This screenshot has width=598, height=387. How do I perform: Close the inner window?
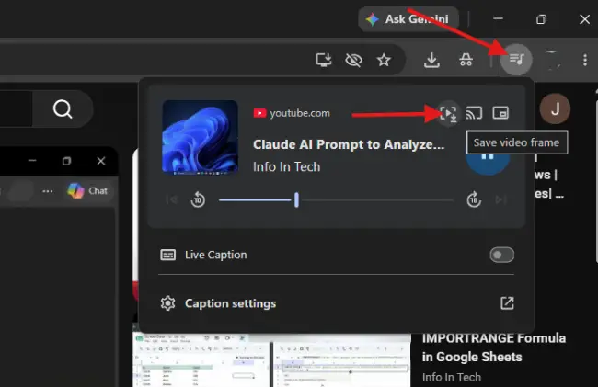coord(101,161)
